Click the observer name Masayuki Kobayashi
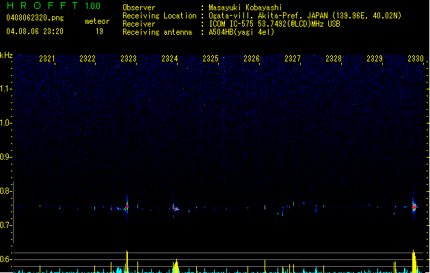 (x=245, y=8)
